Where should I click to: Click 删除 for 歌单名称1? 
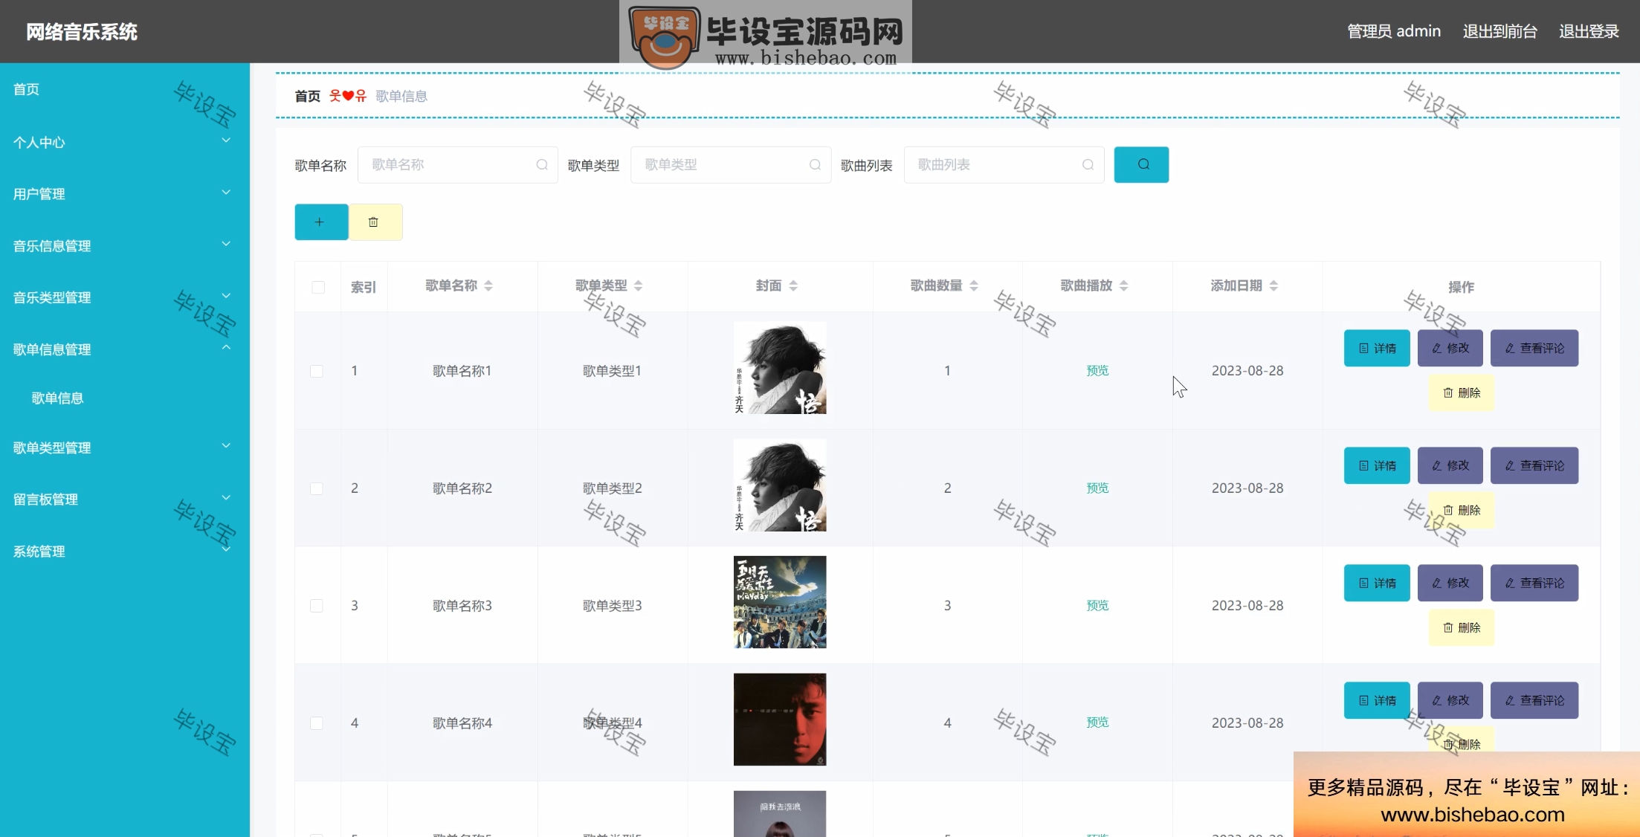tap(1462, 392)
